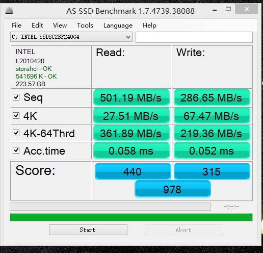
Task: Click the AS SSD app icon in title bar
Action: 9,11
